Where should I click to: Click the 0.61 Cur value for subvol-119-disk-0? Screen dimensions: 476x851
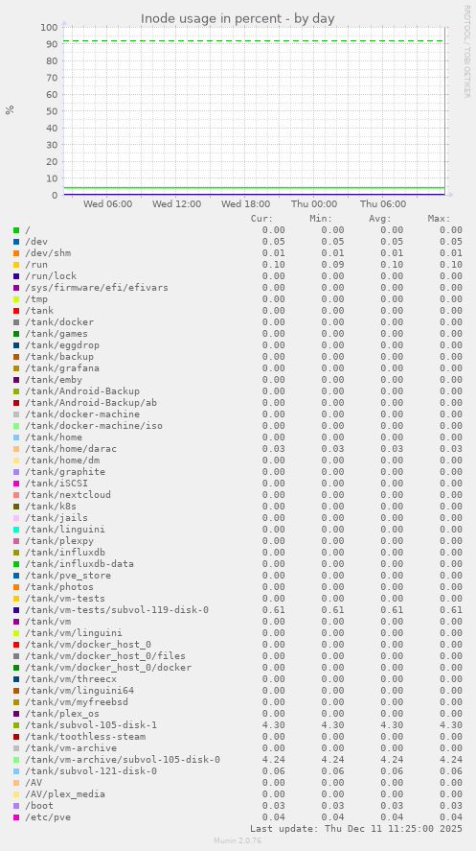[x=274, y=609]
